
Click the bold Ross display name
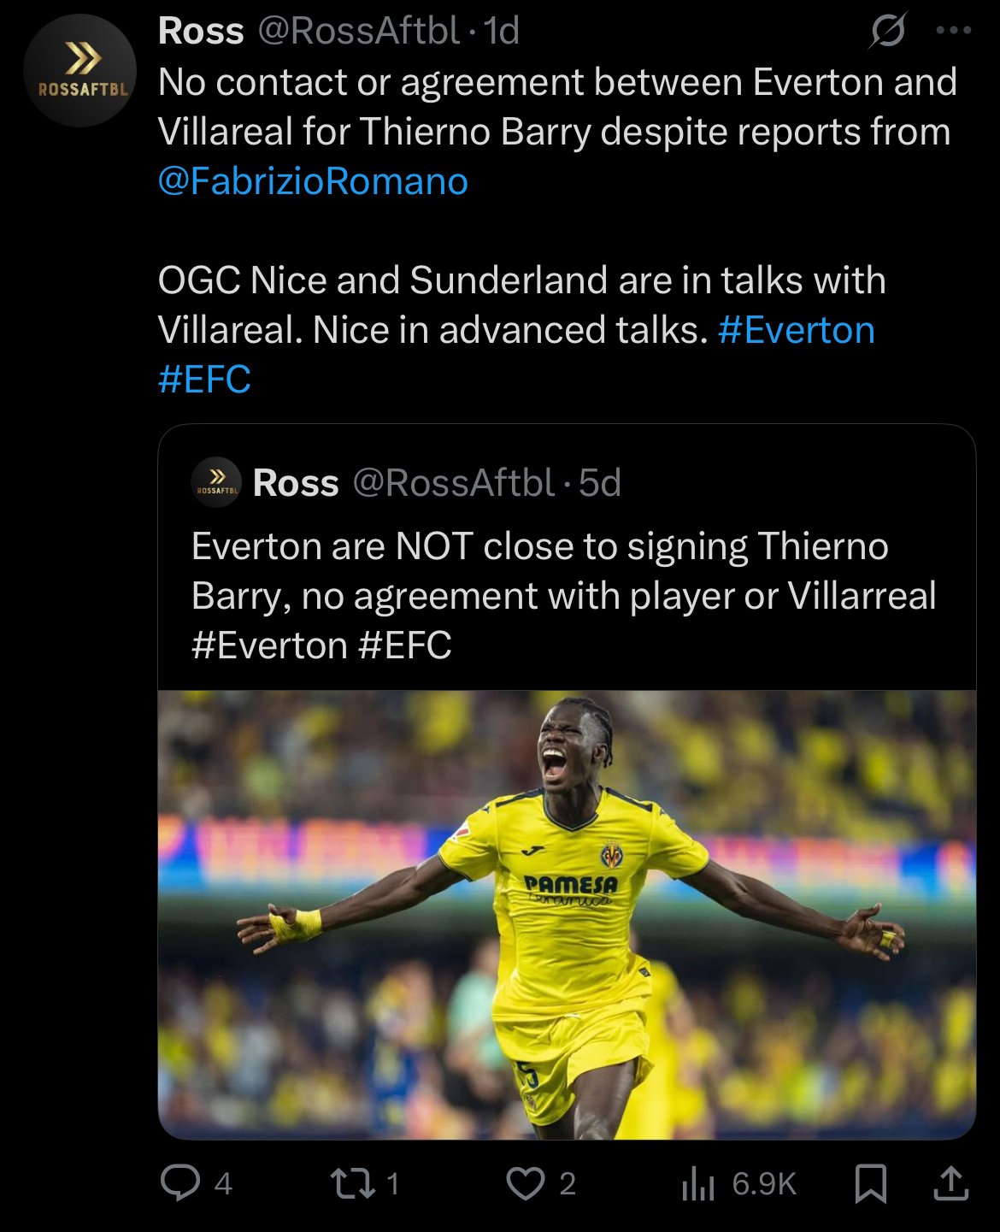[x=202, y=32]
